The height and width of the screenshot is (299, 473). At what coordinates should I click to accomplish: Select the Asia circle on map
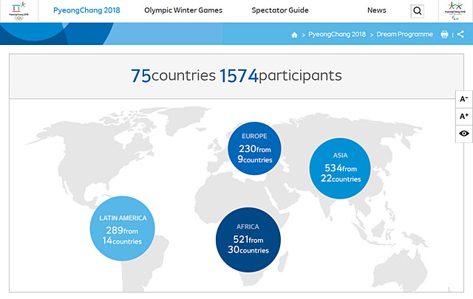click(340, 168)
